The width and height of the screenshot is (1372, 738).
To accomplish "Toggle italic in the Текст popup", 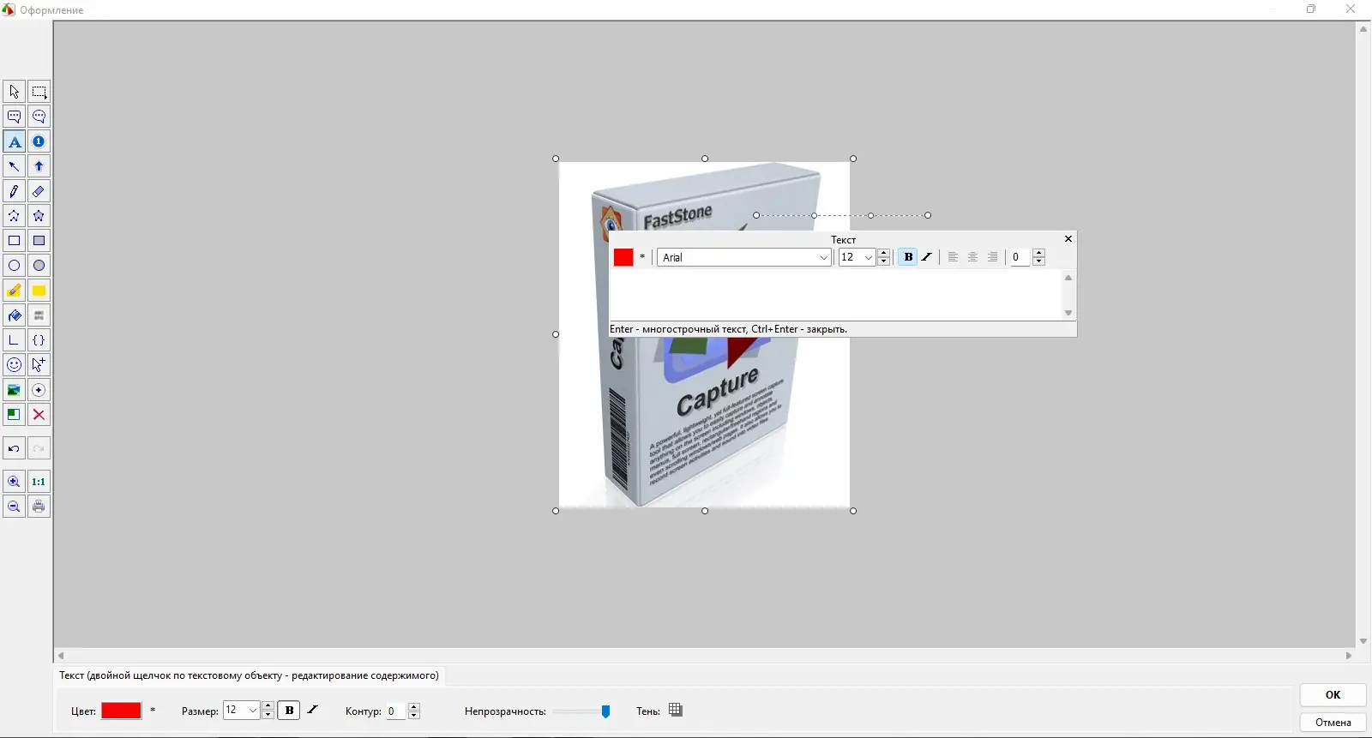I will click(x=927, y=257).
